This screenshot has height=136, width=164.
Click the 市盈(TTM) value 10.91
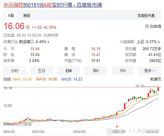[96, 61]
